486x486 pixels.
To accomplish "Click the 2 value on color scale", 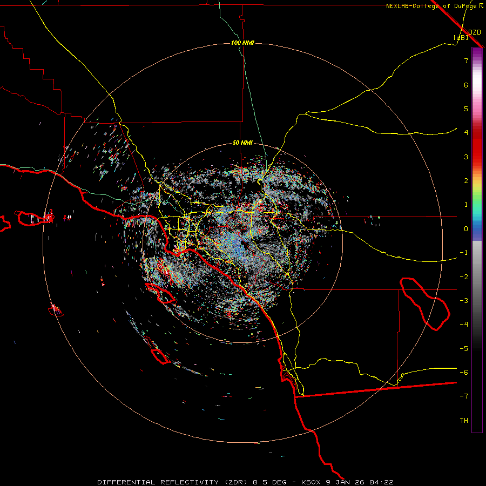I will pos(466,181).
